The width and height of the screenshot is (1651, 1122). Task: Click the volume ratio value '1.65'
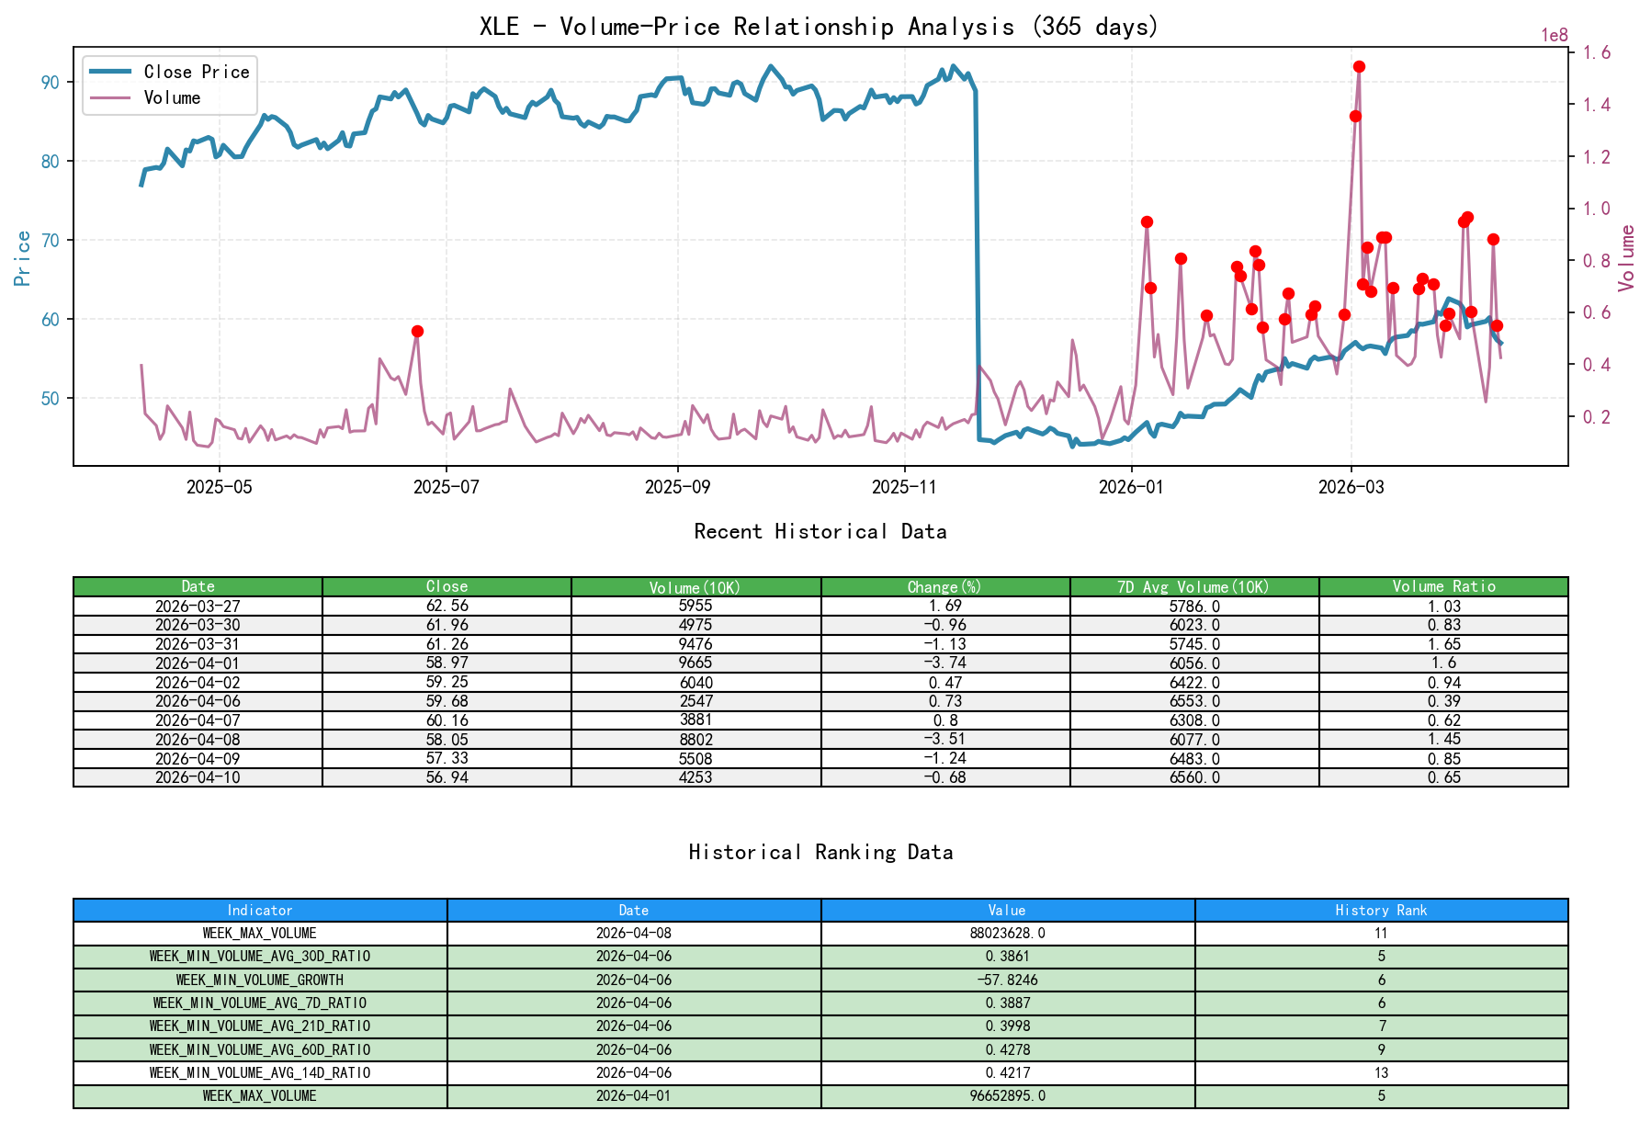[1443, 644]
